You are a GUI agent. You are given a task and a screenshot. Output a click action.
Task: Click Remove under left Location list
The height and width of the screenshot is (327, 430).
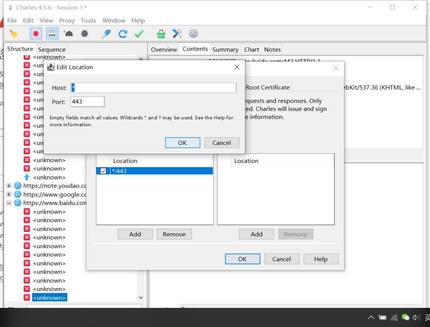click(174, 234)
